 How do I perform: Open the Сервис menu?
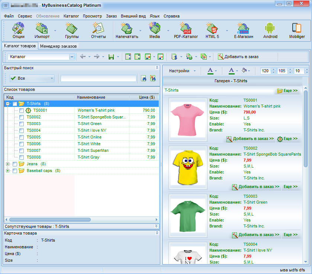25,16
